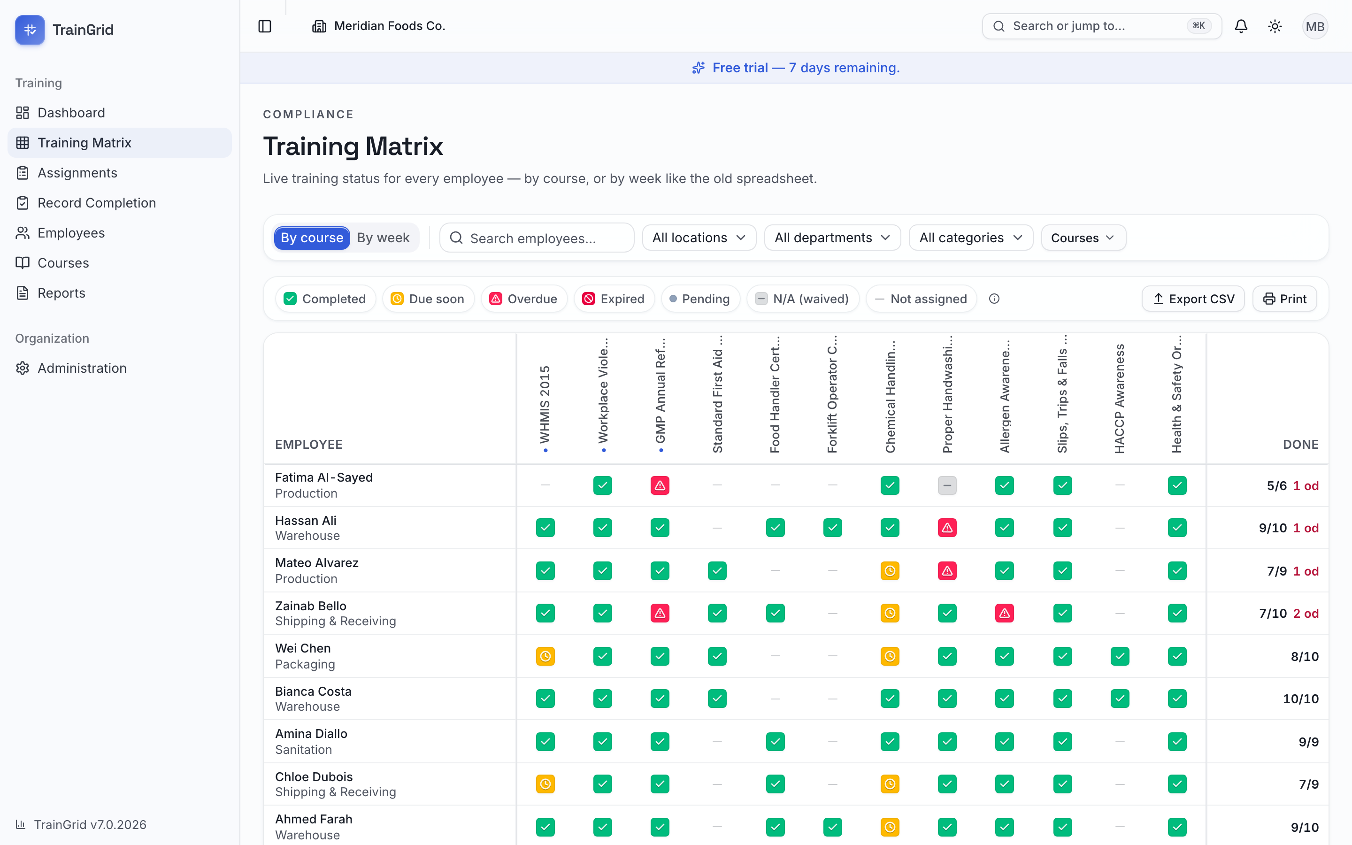This screenshot has height=845, width=1352.
Task: Click the Meridian Foods Co. building icon
Action: coord(319,26)
